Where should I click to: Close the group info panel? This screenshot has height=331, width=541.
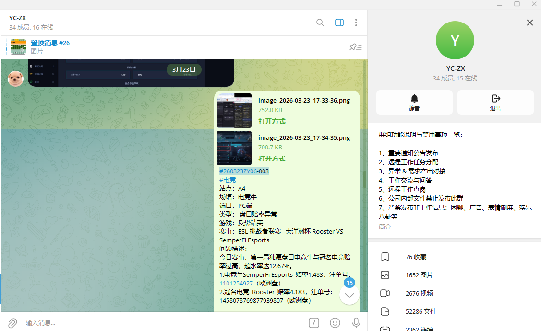530,23
